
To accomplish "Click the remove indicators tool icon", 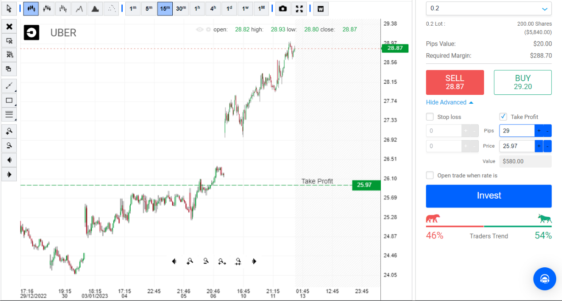I will [x=9, y=55].
